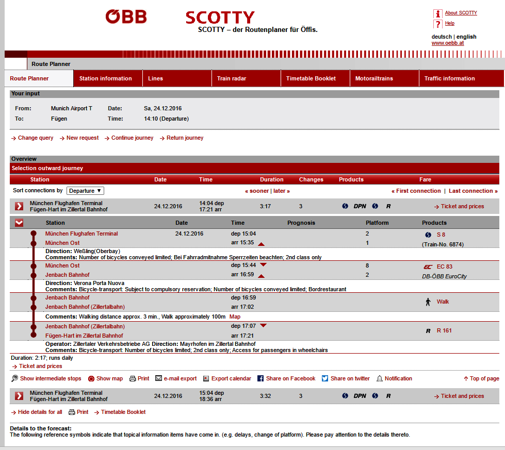Viewport: 505px width, 450px height.
Task: Click the Facebook share icon
Action: [x=260, y=378]
